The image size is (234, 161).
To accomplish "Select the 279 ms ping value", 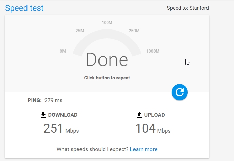I will (53, 100).
